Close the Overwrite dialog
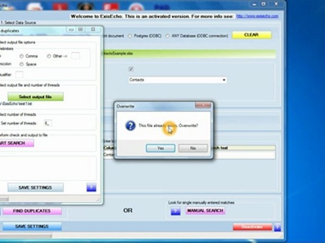This screenshot has height=243, width=325. (x=203, y=105)
